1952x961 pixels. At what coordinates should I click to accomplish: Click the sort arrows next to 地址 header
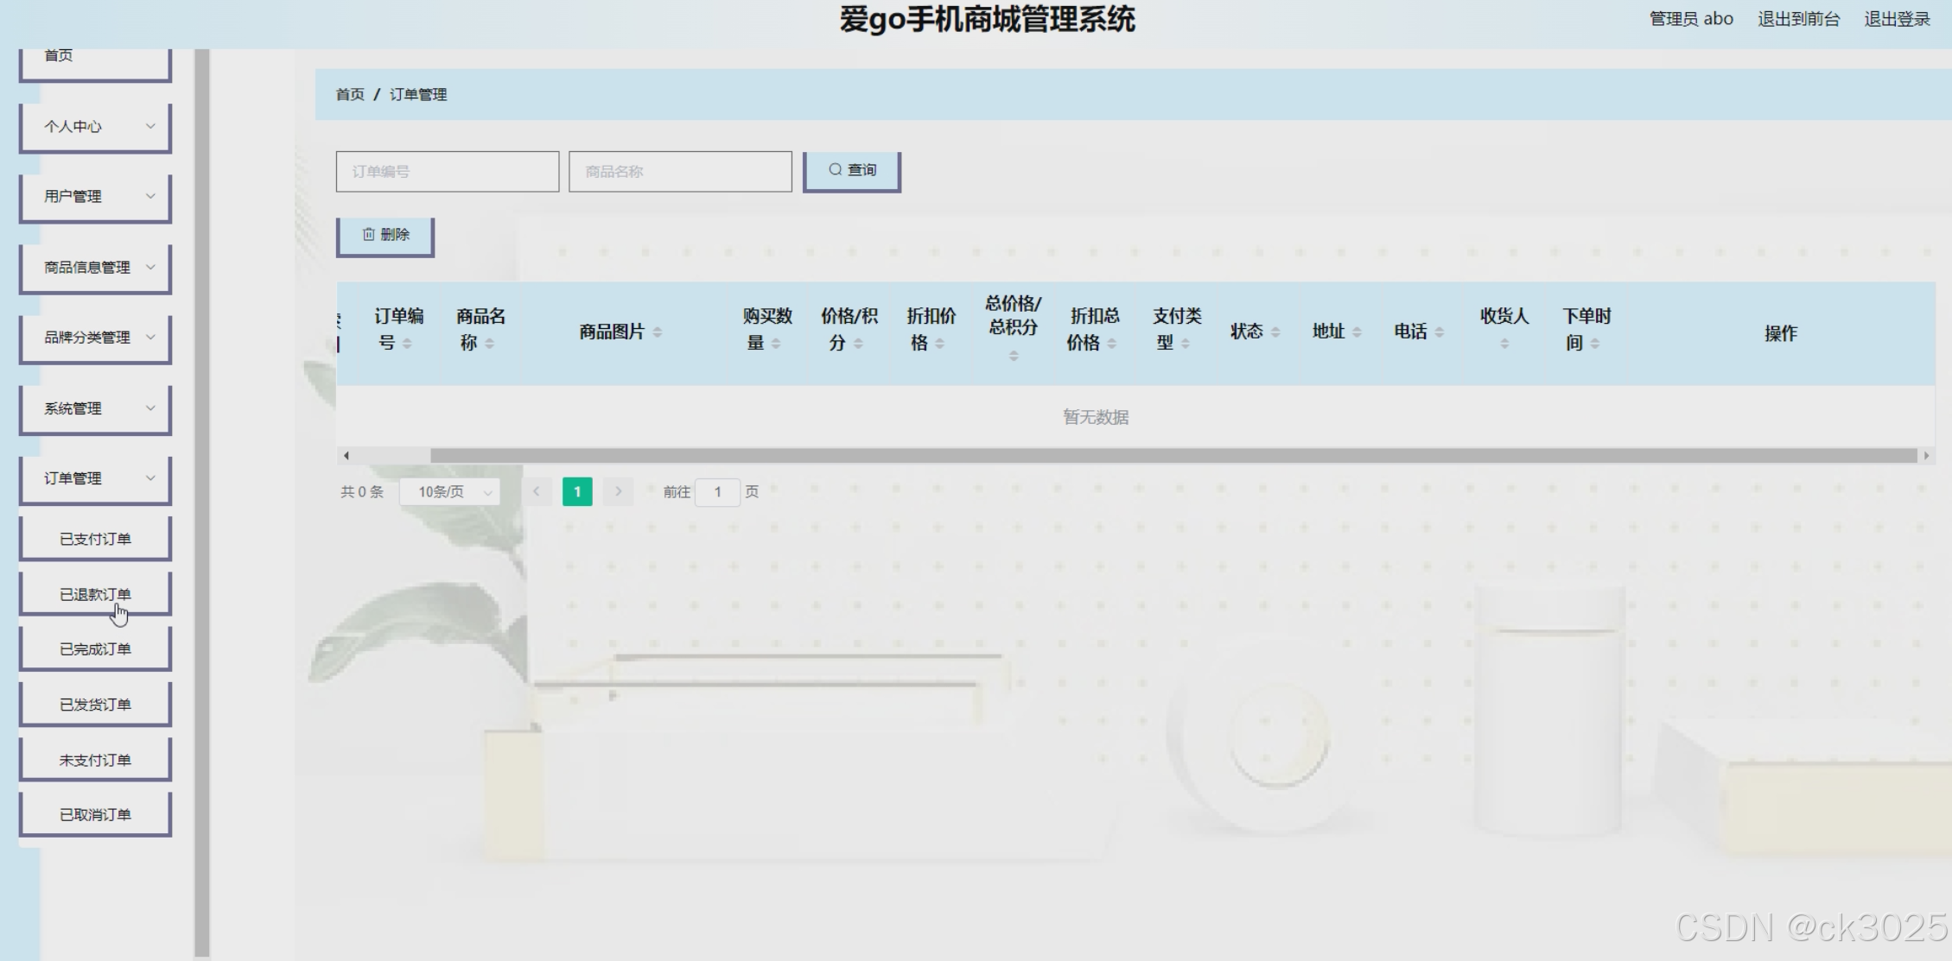pos(1357,332)
